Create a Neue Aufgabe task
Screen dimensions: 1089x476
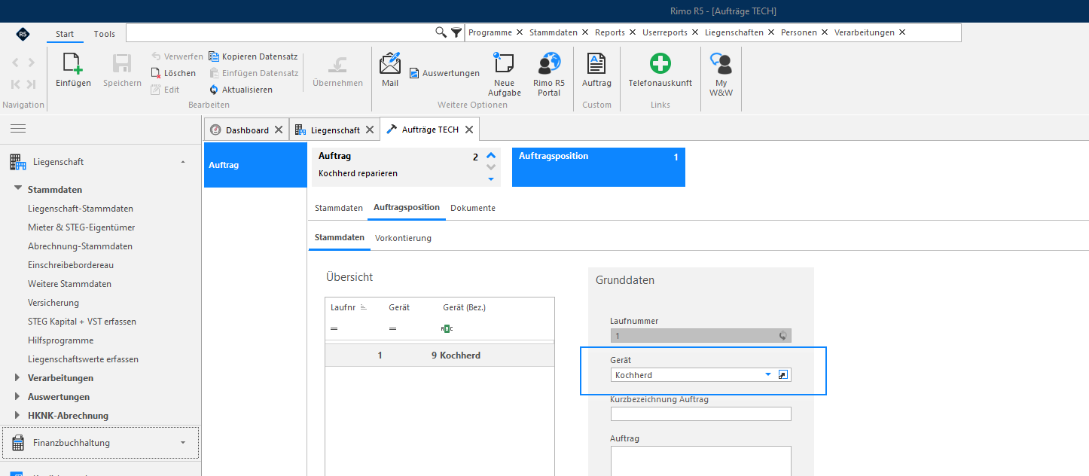504,63
